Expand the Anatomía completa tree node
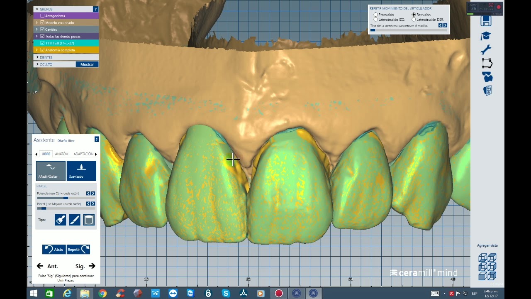 [x=37, y=50]
